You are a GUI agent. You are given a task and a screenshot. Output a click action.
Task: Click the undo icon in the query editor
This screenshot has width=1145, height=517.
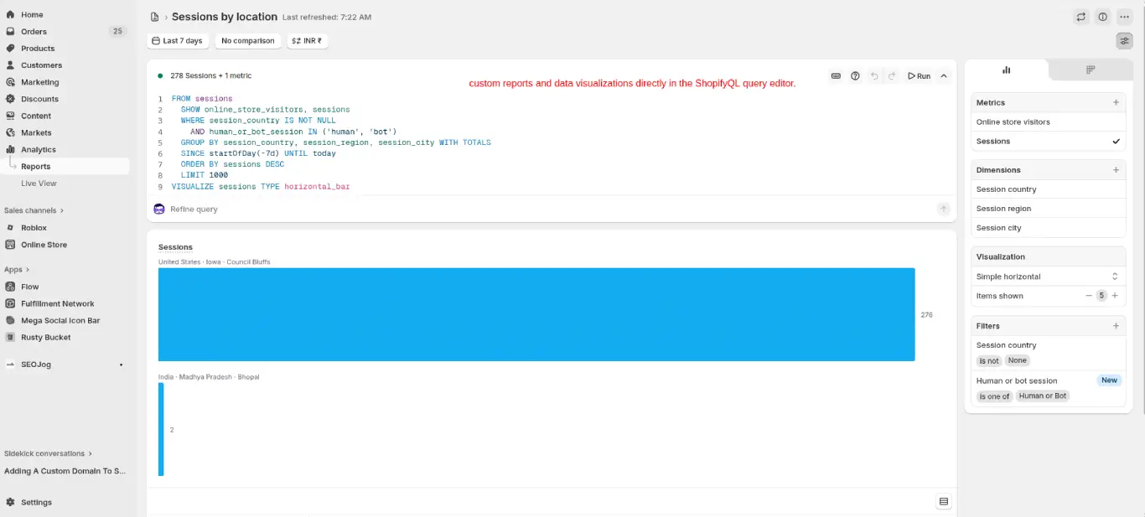point(875,75)
